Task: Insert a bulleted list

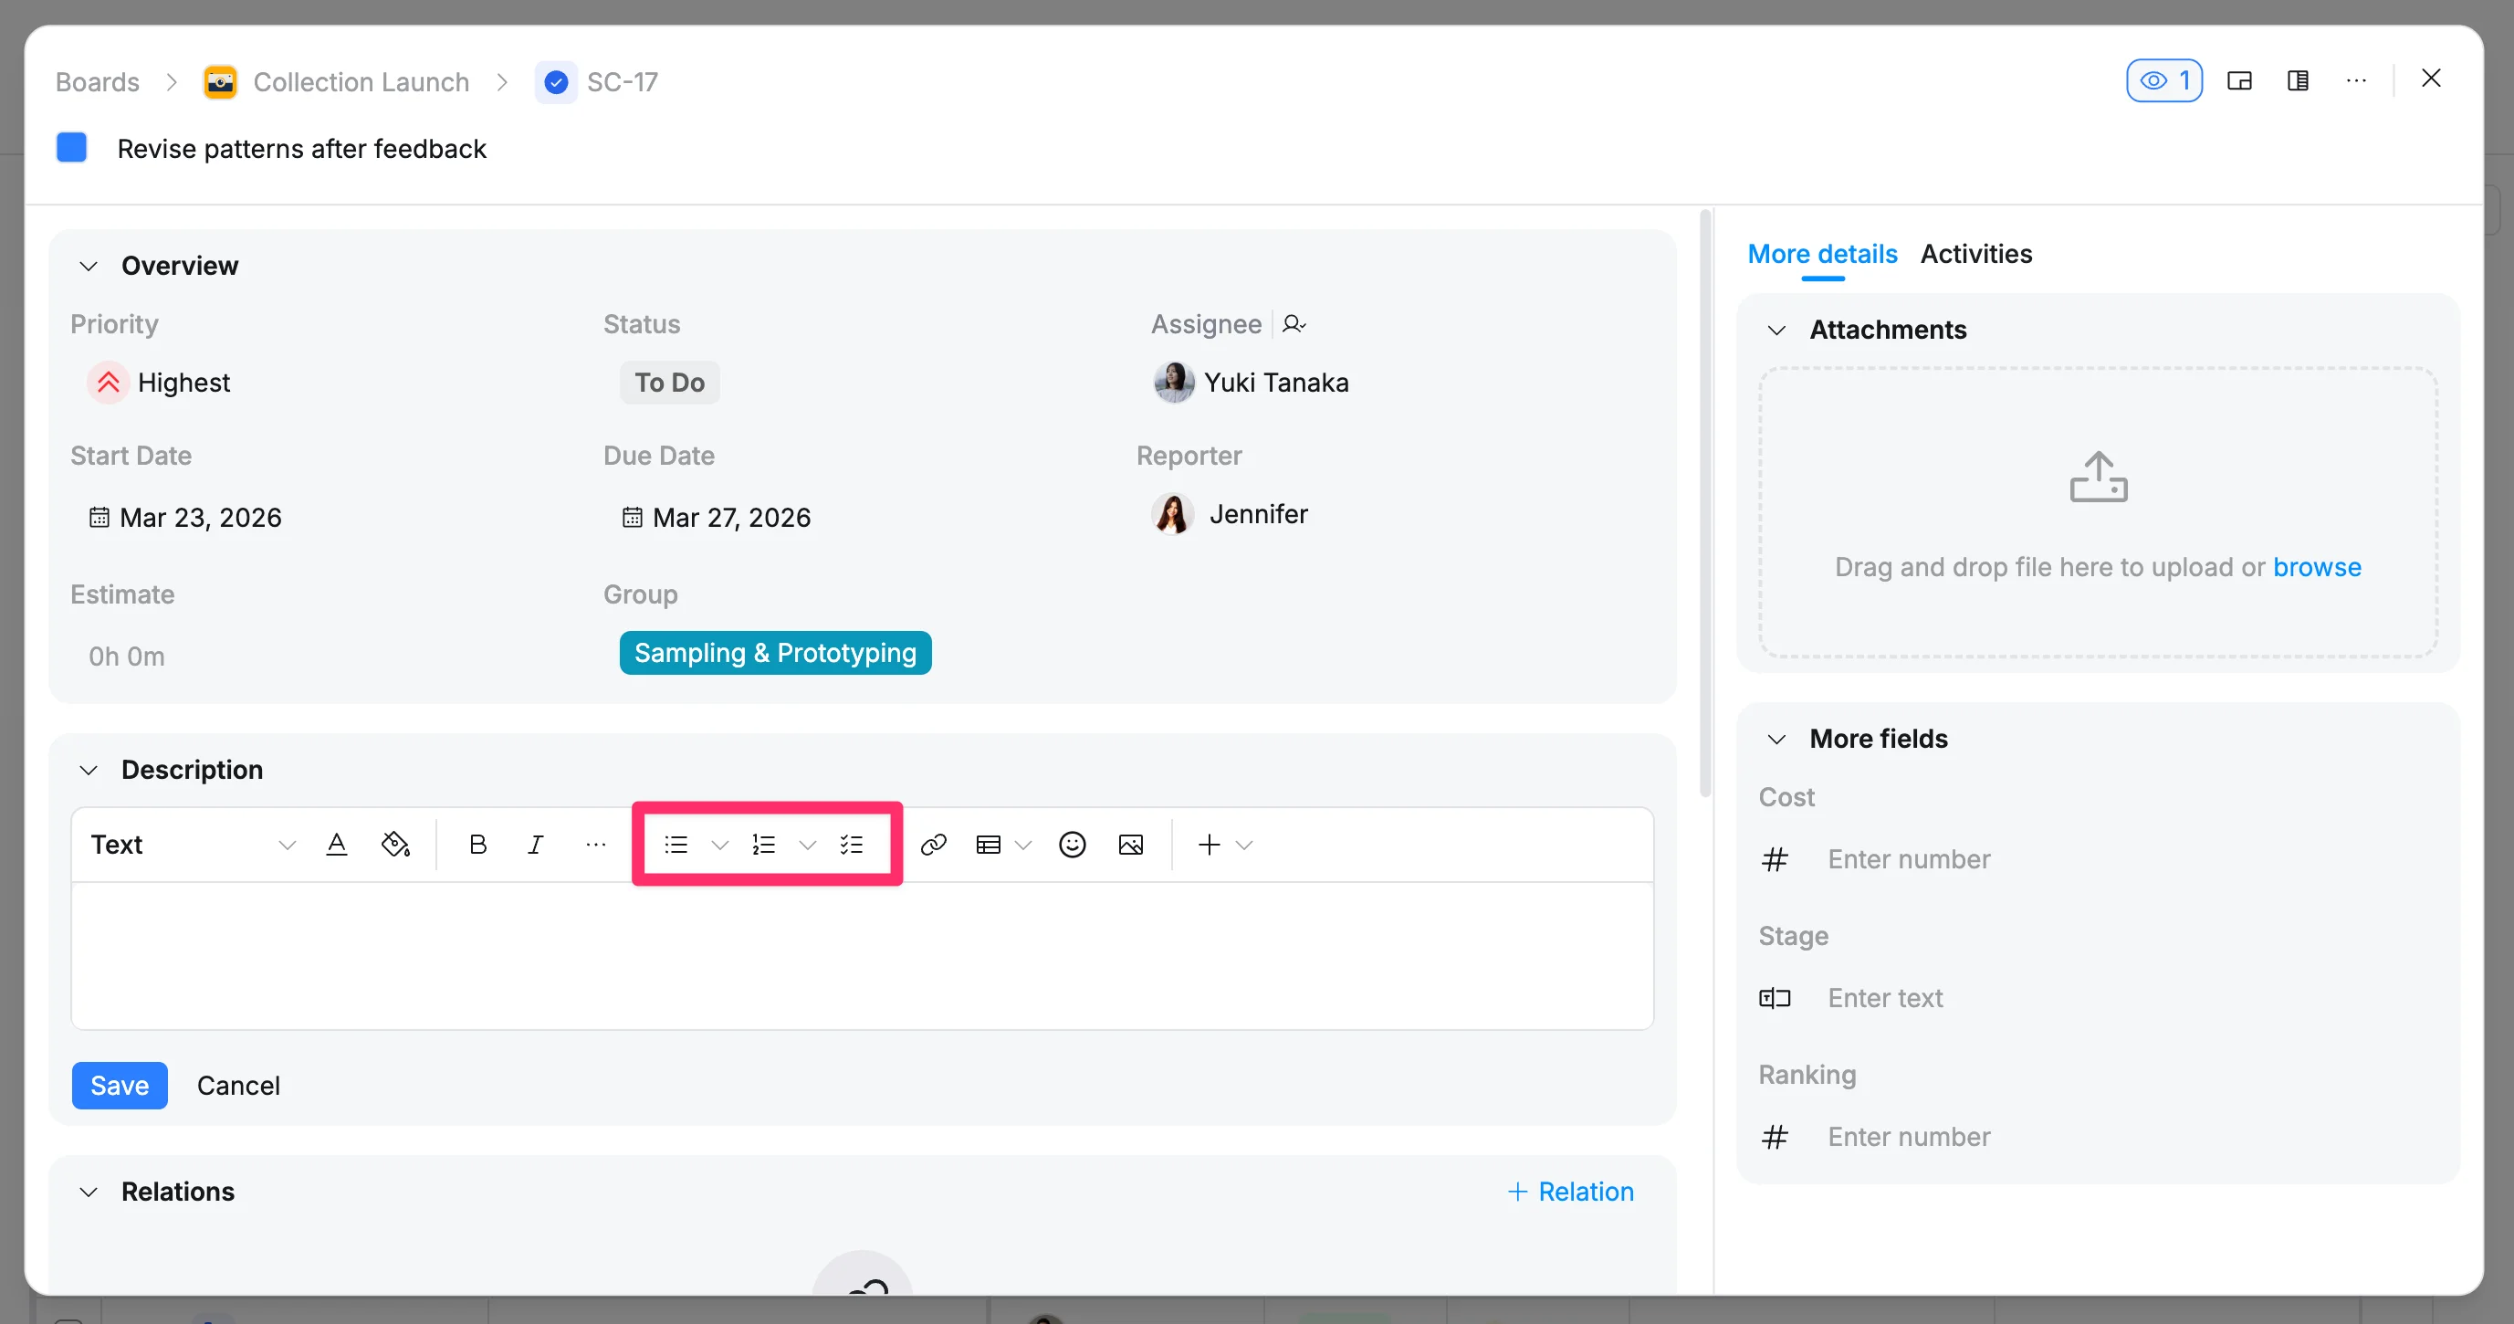Action: (676, 845)
